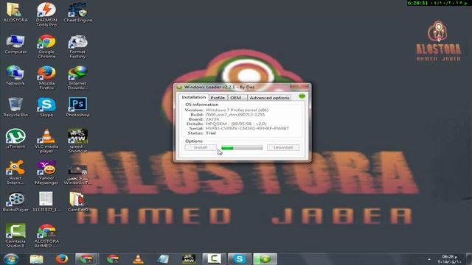Select the speed - Shortcut desktop icon
472x265 pixels.
tap(77, 141)
